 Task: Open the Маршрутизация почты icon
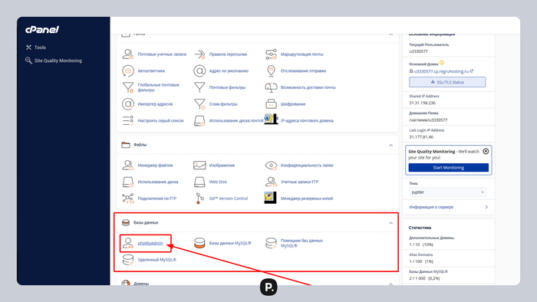271,54
